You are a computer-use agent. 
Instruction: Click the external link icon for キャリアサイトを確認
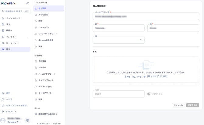pos(3,106)
